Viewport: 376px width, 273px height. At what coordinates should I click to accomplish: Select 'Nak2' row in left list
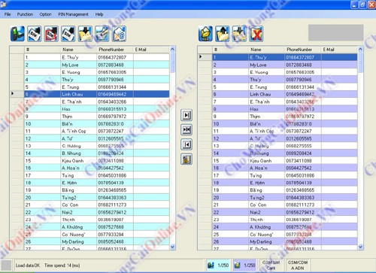[x=97, y=212]
